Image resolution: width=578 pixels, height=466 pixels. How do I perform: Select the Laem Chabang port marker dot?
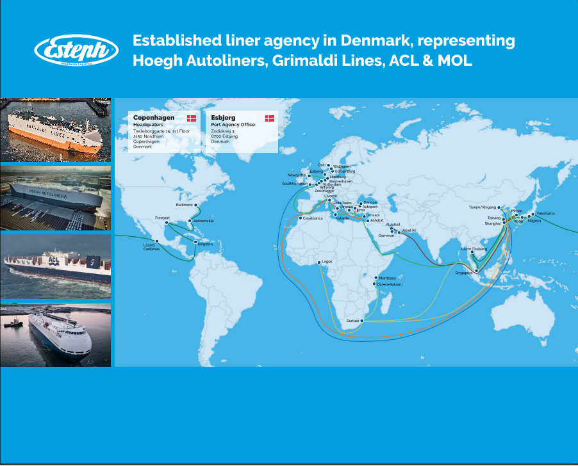[x=472, y=252]
